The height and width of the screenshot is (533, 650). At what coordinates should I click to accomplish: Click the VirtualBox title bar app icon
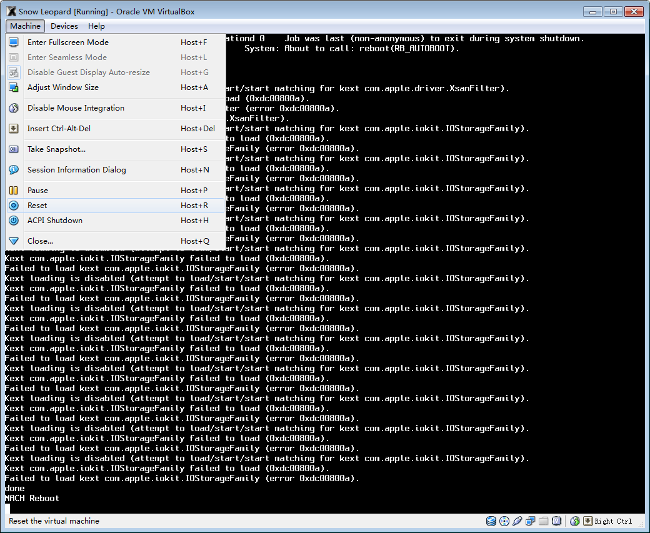tap(12, 12)
